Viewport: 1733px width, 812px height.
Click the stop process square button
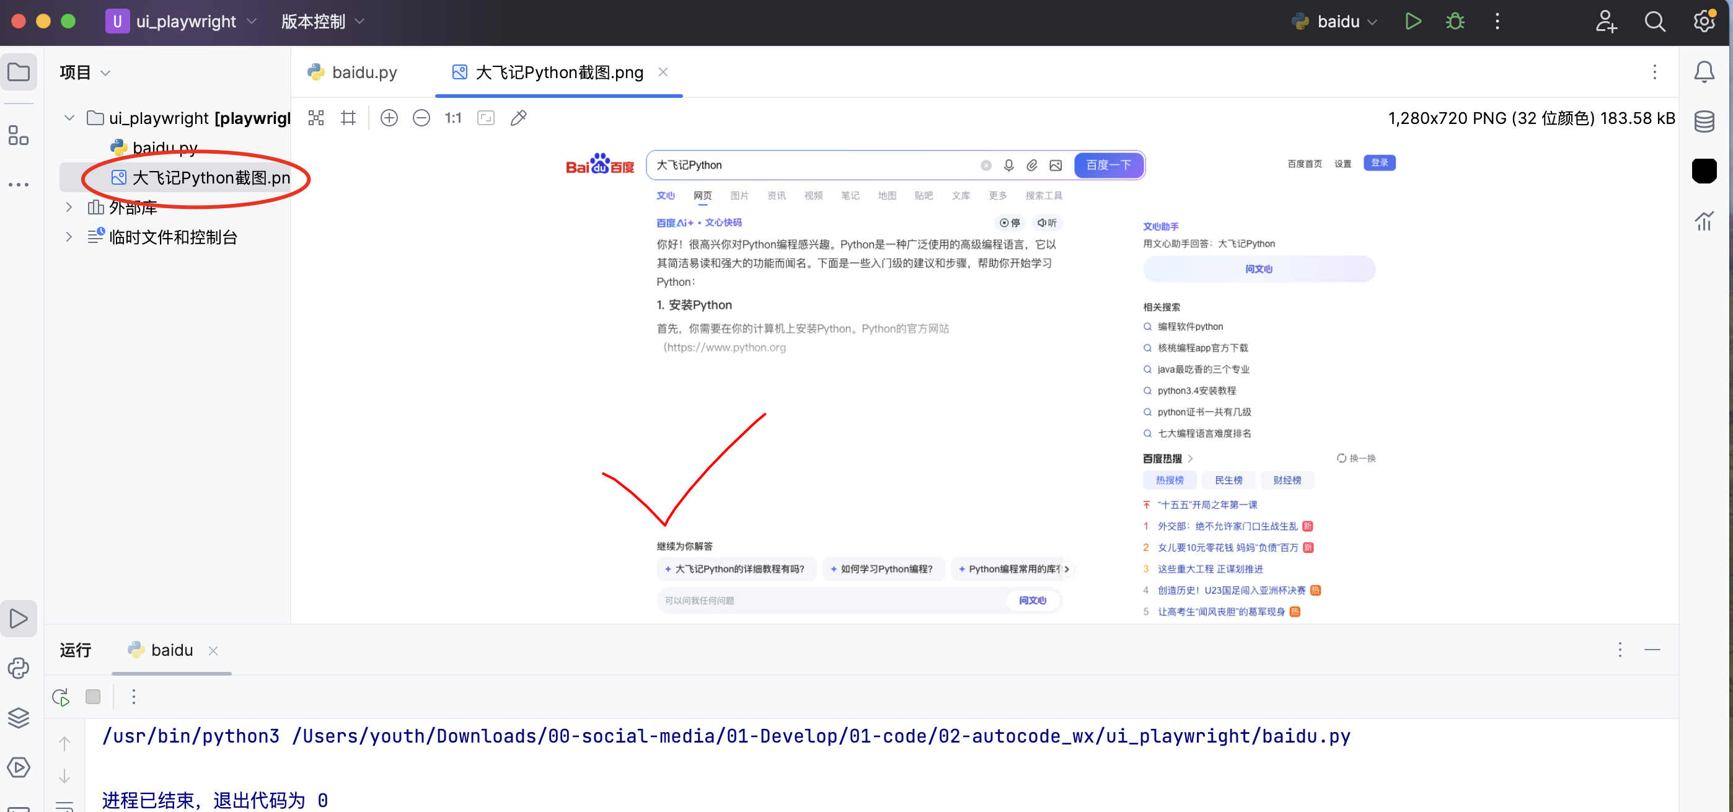pos(93,697)
